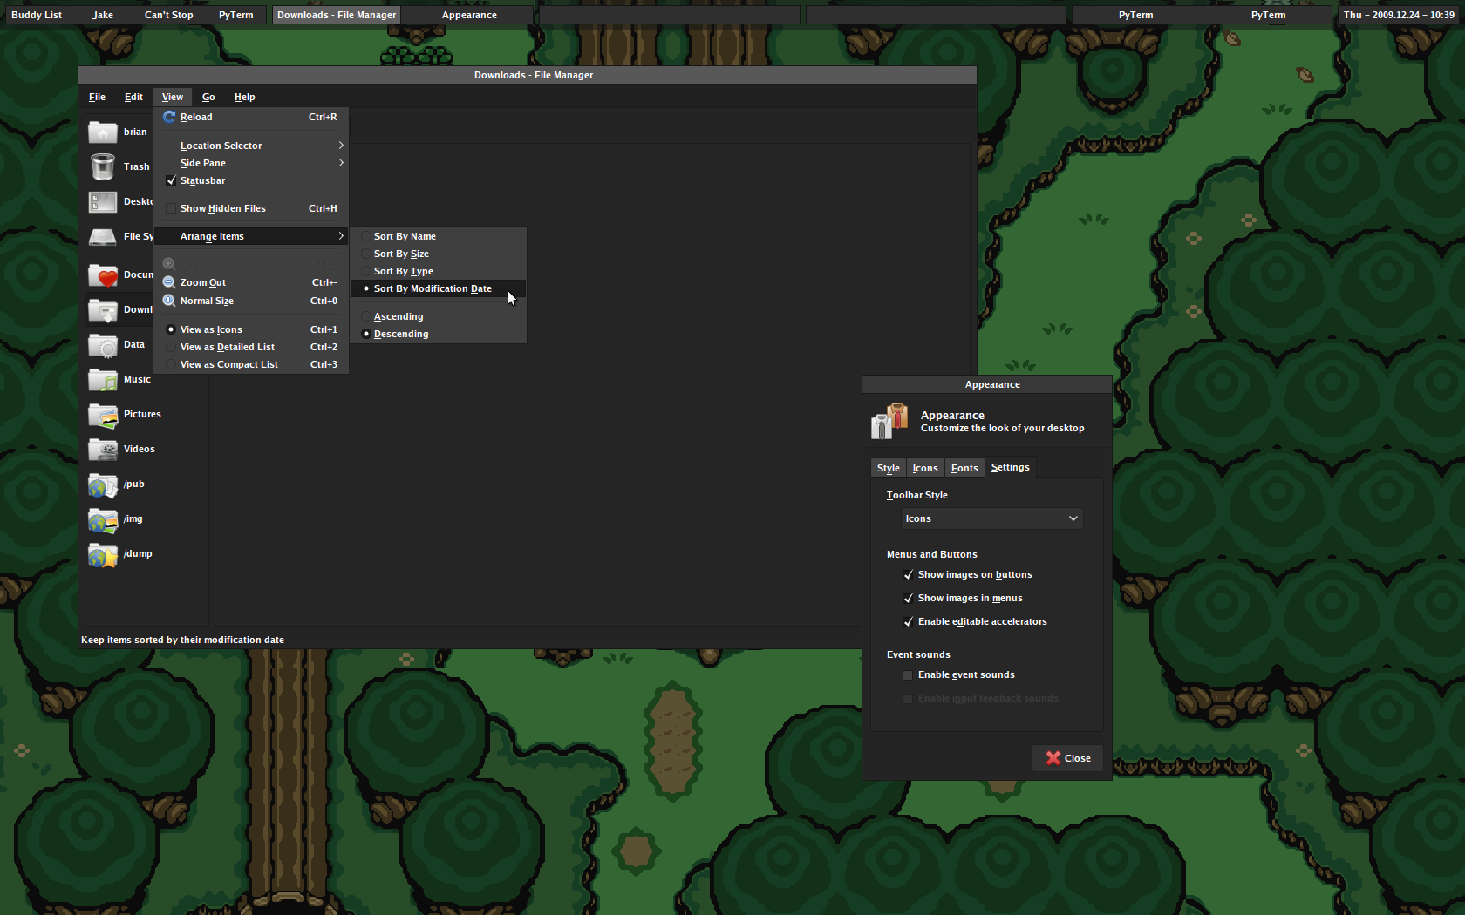Check Enable event sounds
The height and width of the screenshot is (915, 1465).
pyautogui.click(x=908, y=675)
